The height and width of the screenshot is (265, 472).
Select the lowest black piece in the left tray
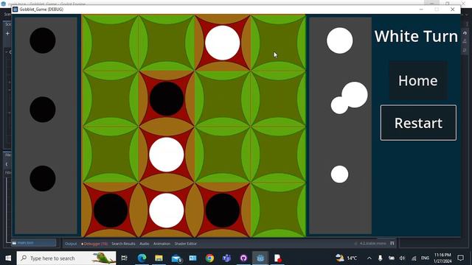pyautogui.click(x=43, y=178)
